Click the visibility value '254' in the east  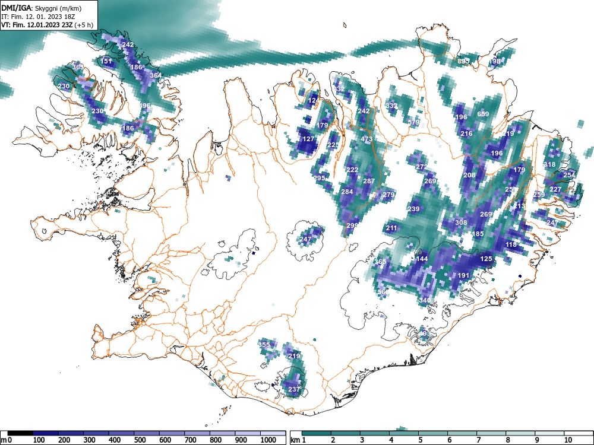[569, 175]
